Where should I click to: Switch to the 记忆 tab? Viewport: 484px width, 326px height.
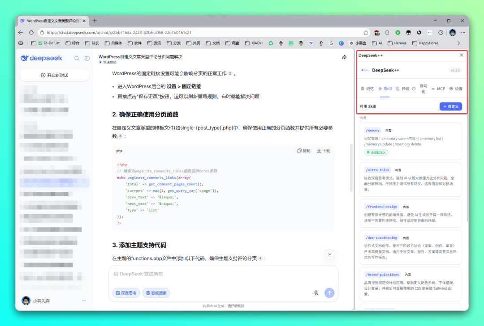[367, 89]
